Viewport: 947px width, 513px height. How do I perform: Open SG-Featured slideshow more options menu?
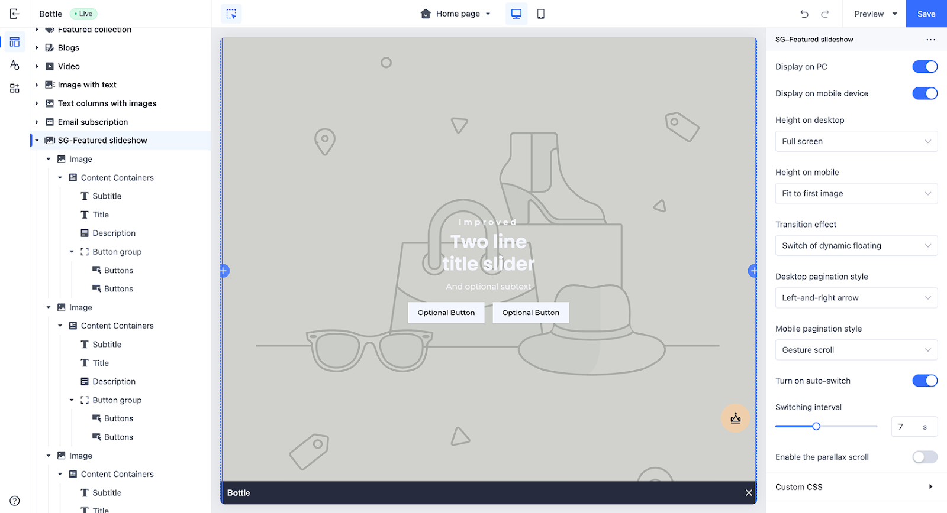pyautogui.click(x=930, y=40)
